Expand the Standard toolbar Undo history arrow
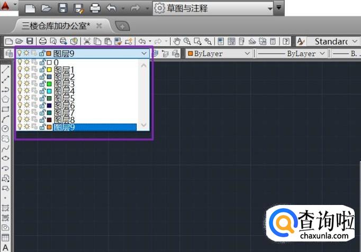361x252 pixels. (150, 41)
